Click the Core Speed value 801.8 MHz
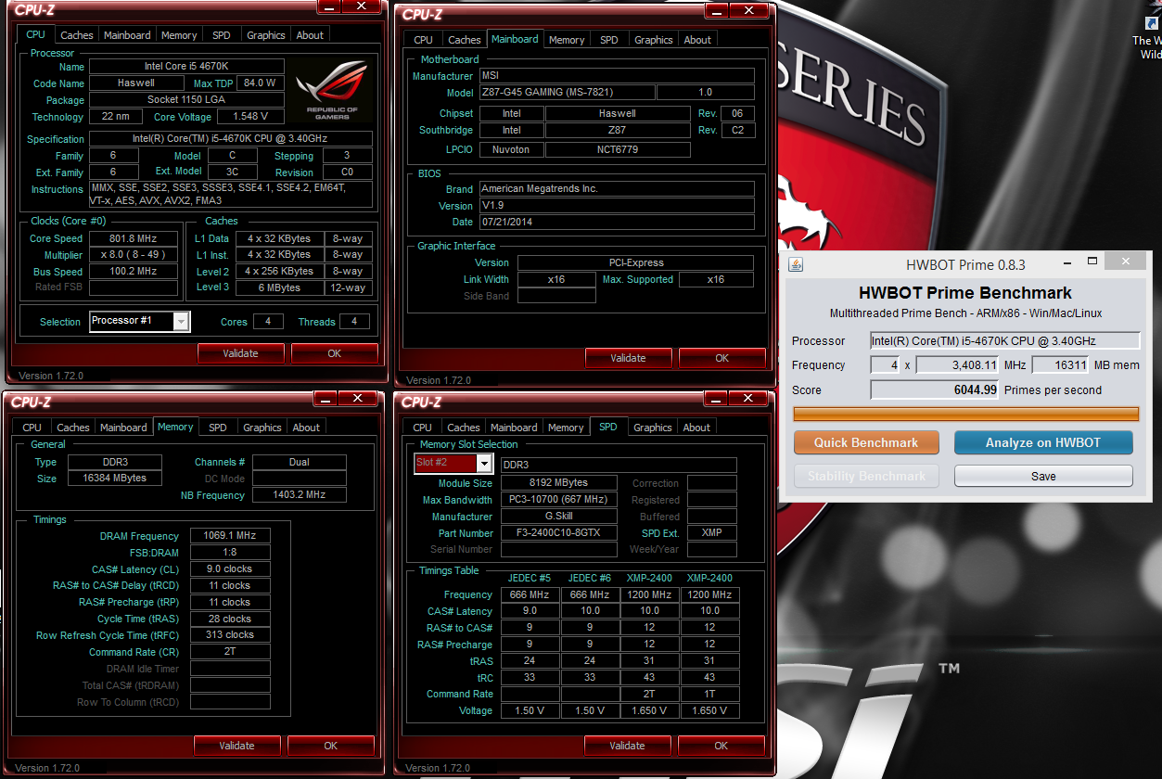The height and width of the screenshot is (779, 1162). pos(134,238)
